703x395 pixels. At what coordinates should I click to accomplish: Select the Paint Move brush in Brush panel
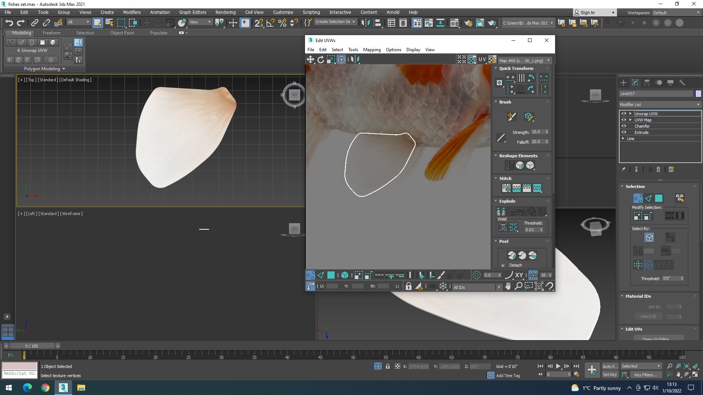pos(512,117)
